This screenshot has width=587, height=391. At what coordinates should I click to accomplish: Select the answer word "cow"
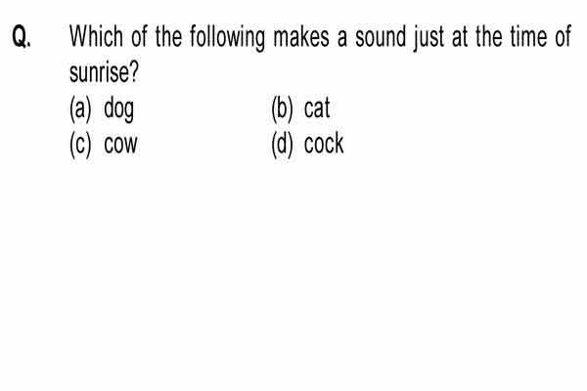click(120, 145)
